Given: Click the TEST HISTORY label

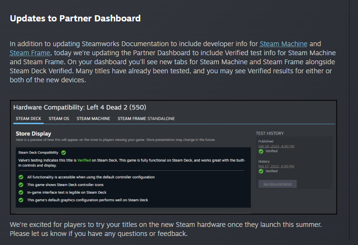Looking at the screenshot, I should pos(269,134).
